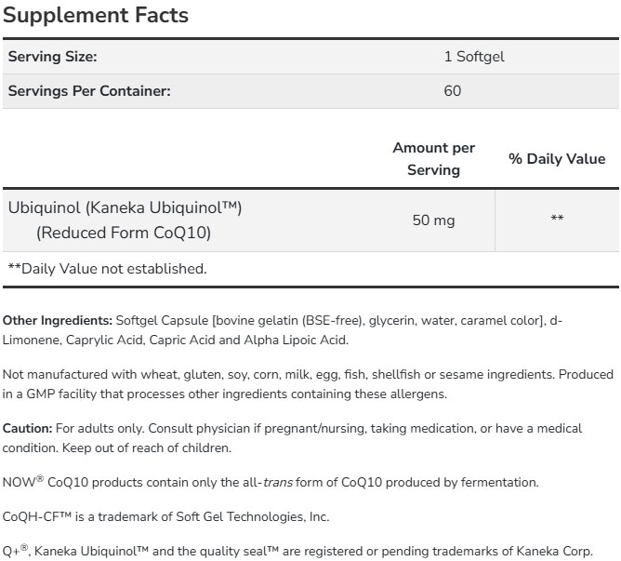Click the Reduced Form CoQ10 text
This screenshot has height=561, width=621.
[x=124, y=233]
